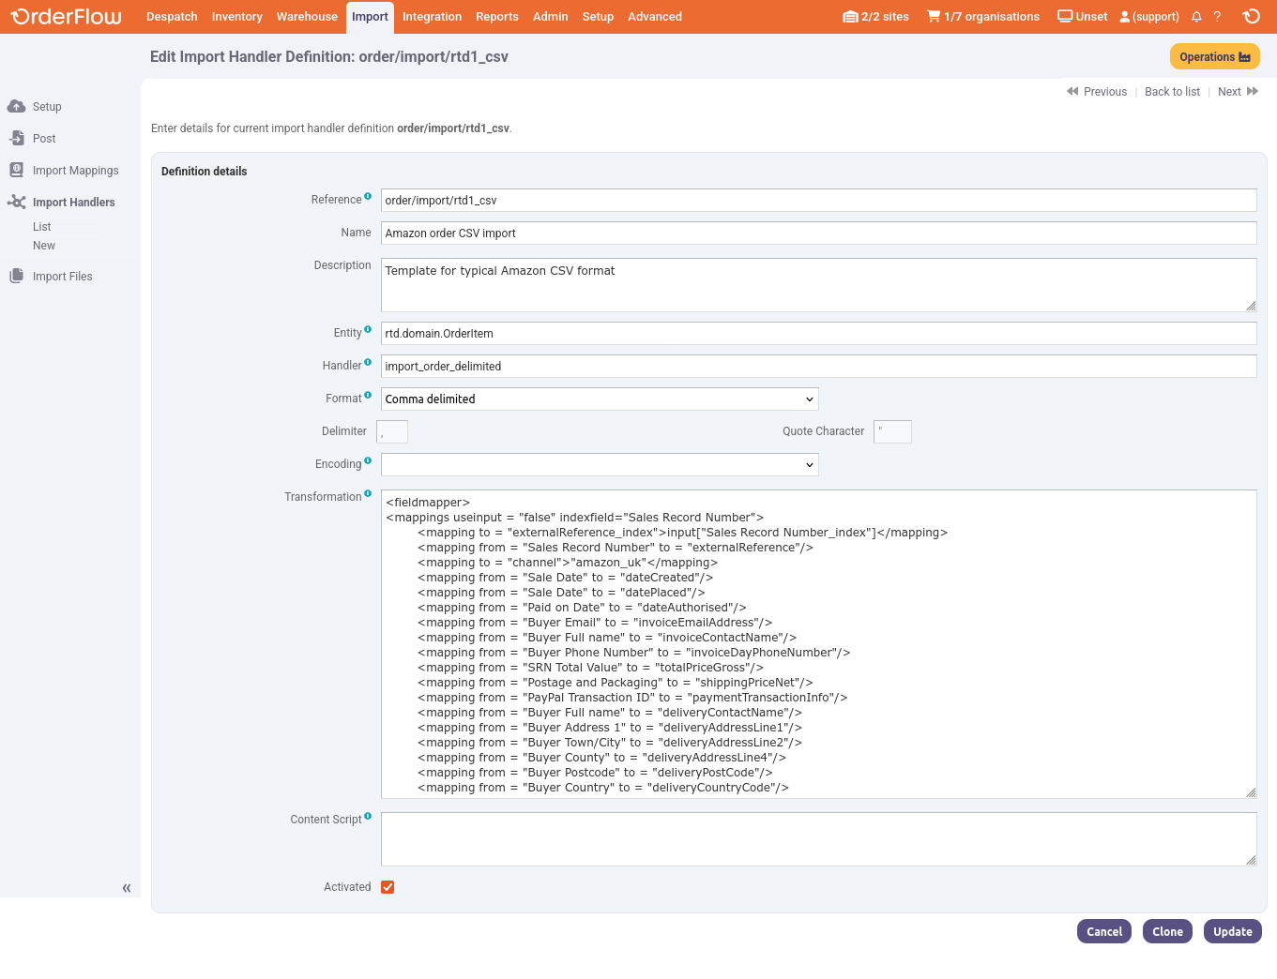This screenshot has width=1277, height=979.
Task: Switch to the Integration menu
Action: click(432, 16)
